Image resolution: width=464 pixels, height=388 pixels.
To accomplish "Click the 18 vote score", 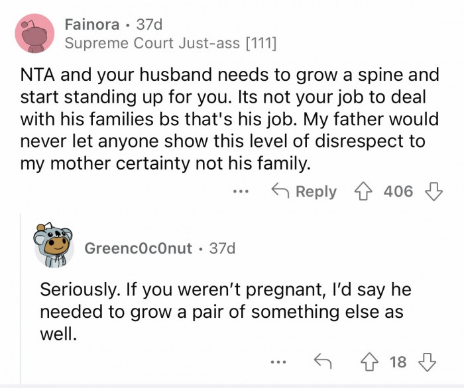I will (398, 362).
